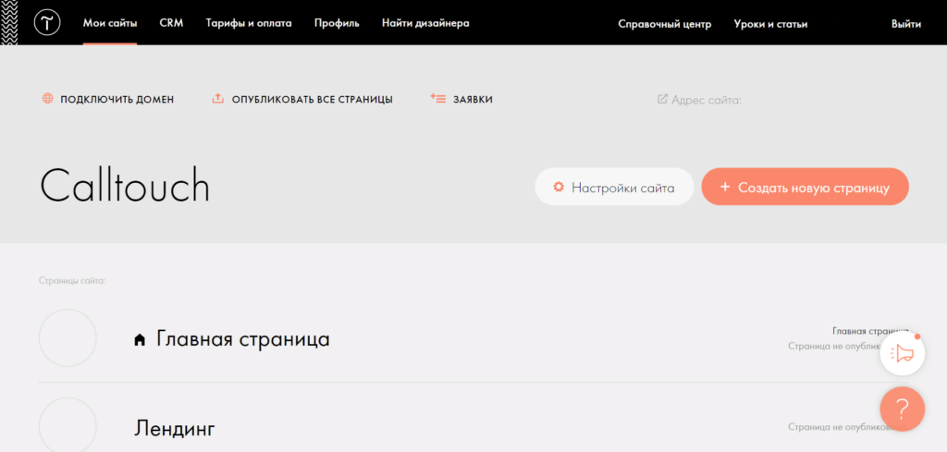Click the home icon beside Главная страница

[140, 340]
